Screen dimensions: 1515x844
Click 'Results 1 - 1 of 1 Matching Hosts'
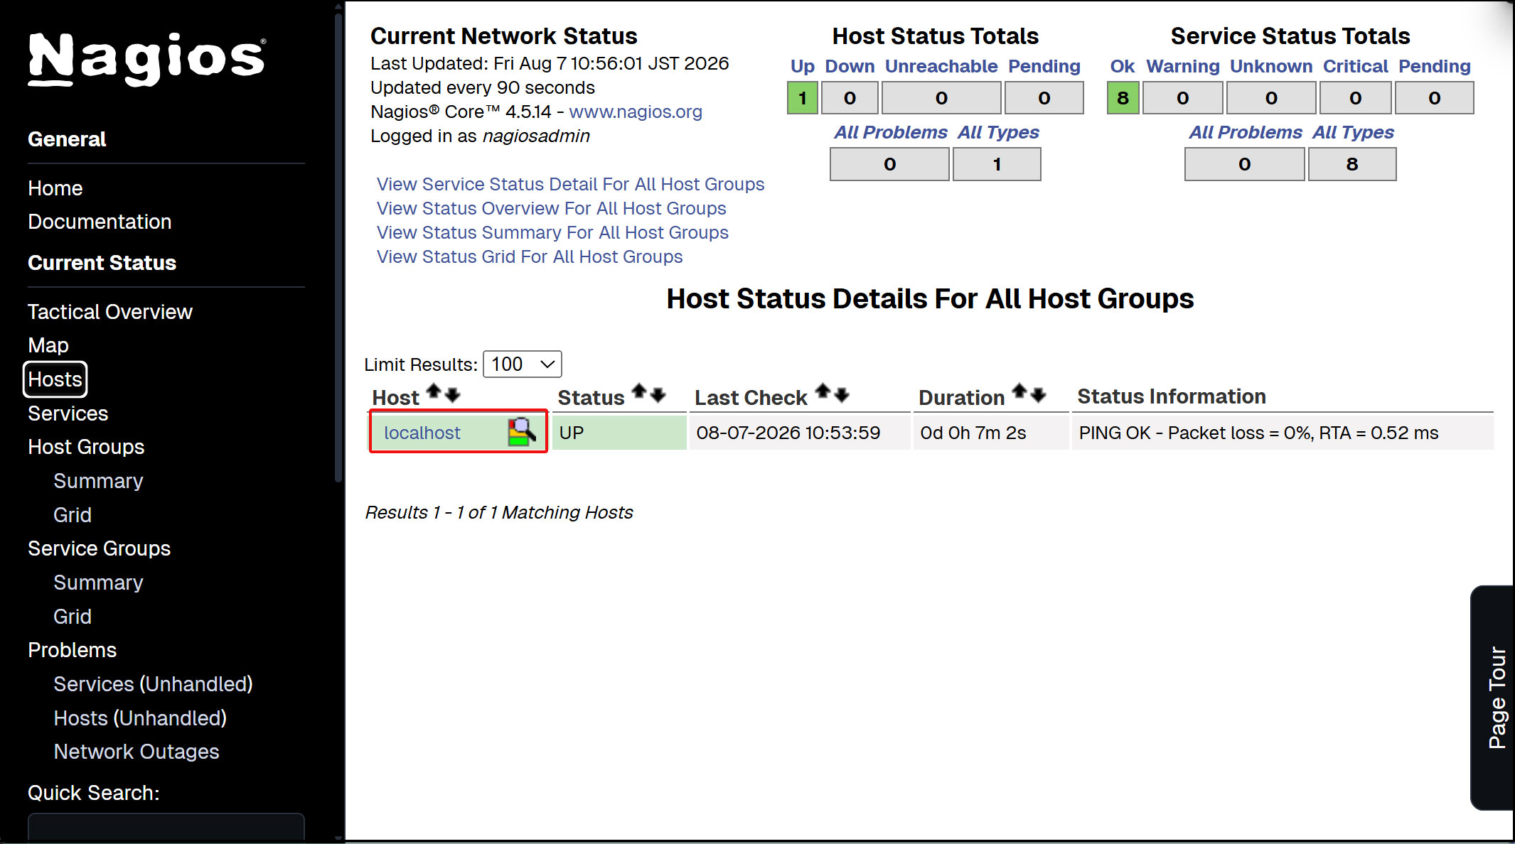(x=499, y=512)
